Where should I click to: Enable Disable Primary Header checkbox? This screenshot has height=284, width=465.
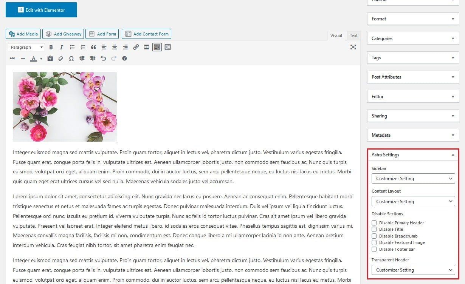coord(374,223)
